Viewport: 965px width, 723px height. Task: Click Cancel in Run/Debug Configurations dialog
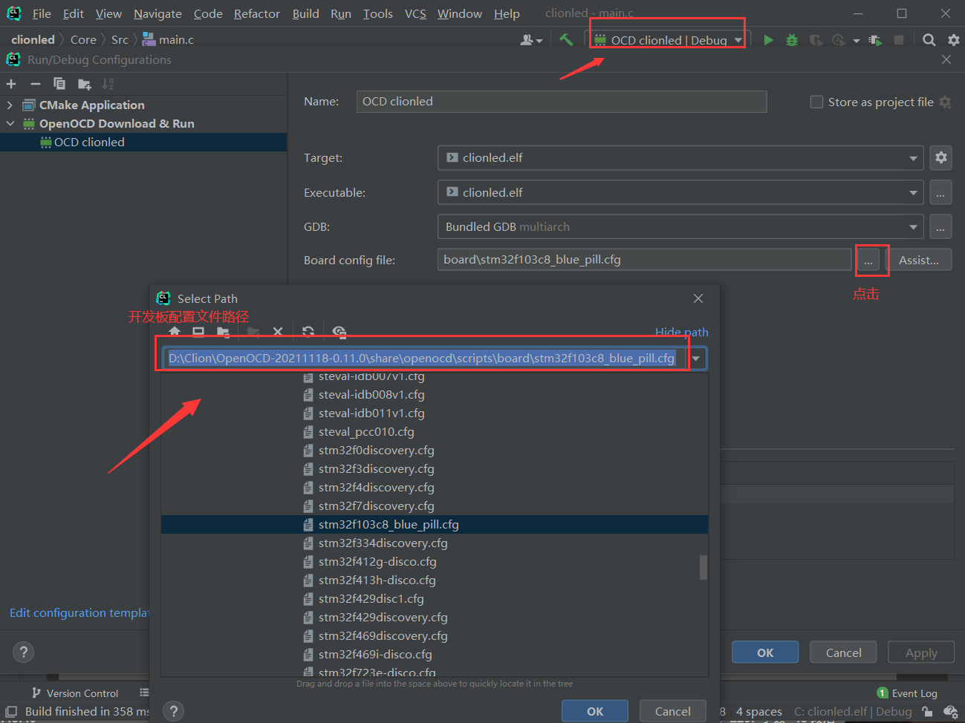pos(843,652)
